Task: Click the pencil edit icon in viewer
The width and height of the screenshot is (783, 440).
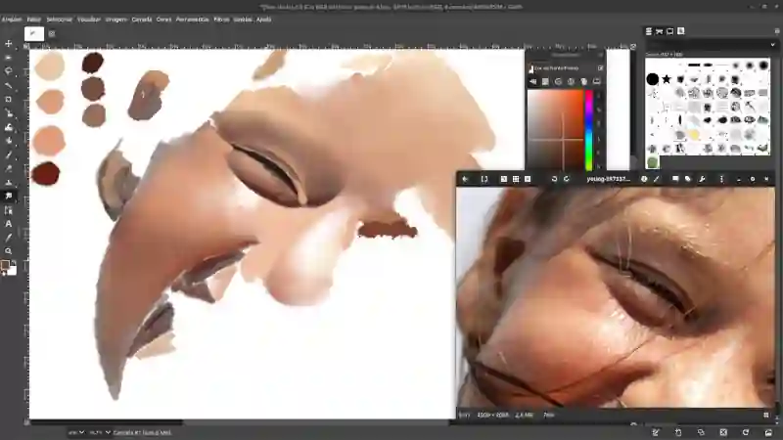Action: click(657, 179)
